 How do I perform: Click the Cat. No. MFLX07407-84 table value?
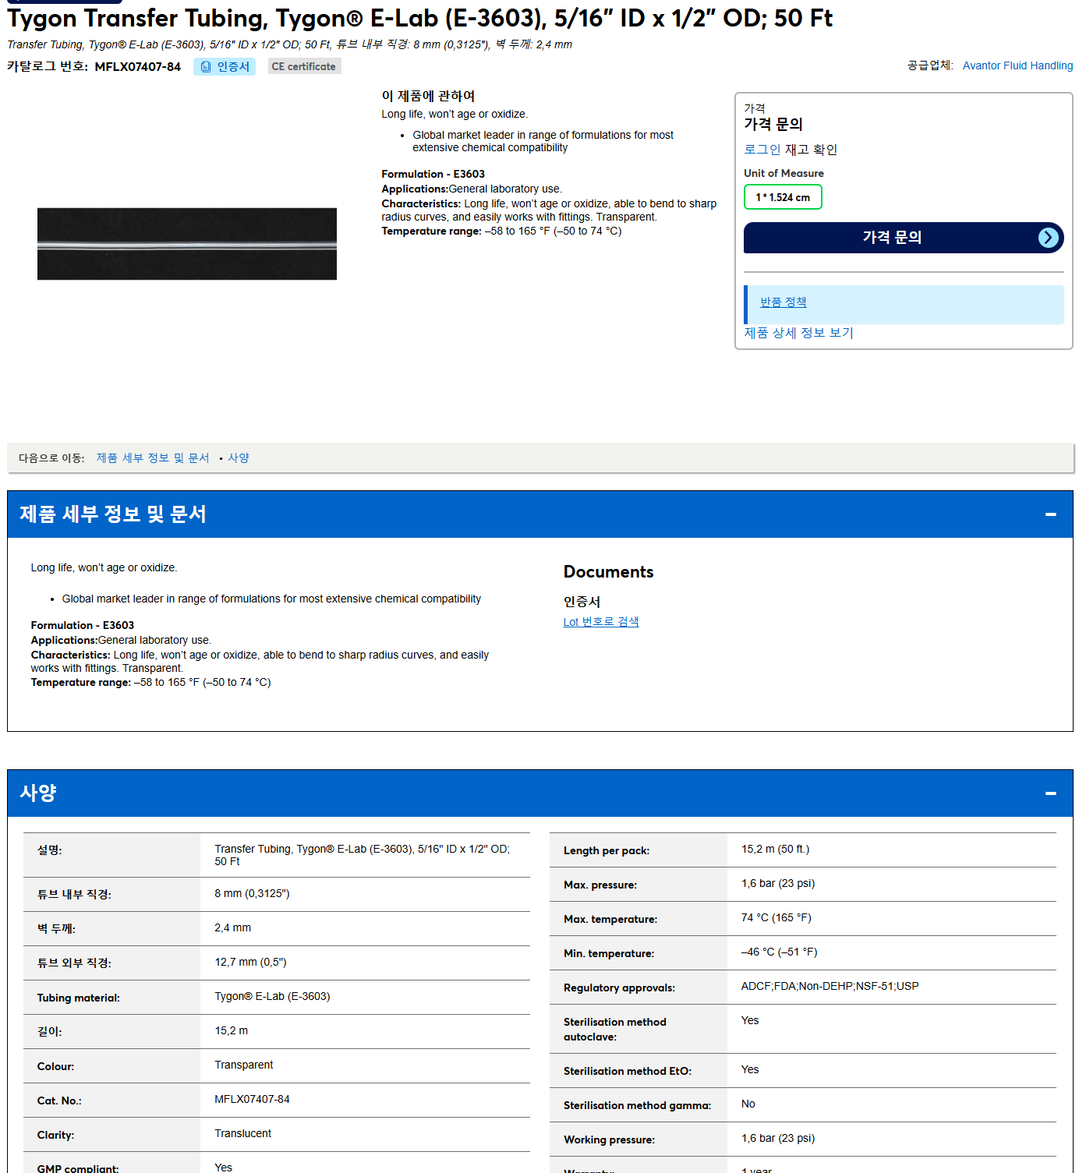252,1100
